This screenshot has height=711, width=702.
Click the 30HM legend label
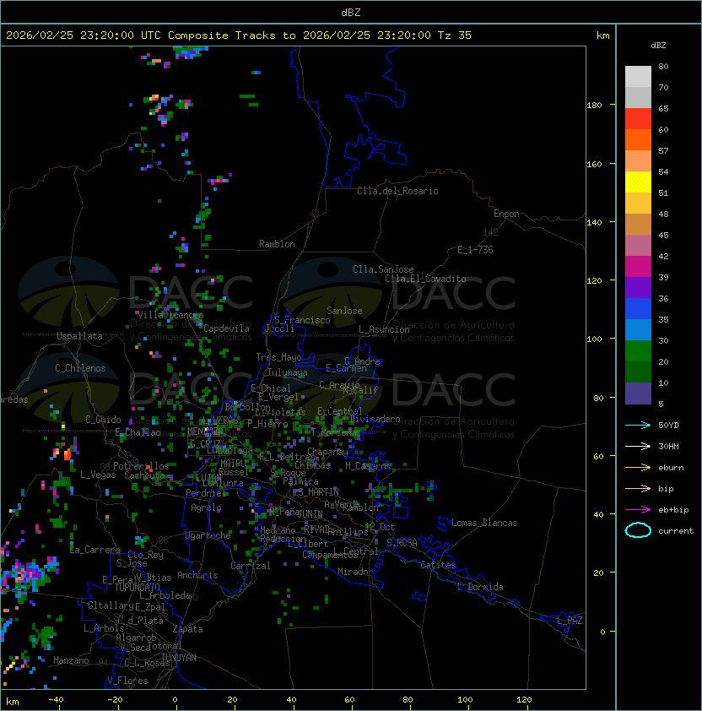point(668,446)
